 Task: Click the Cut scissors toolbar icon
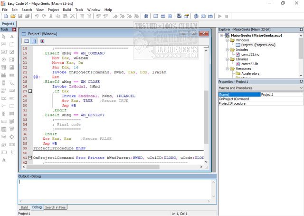pos(51,16)
